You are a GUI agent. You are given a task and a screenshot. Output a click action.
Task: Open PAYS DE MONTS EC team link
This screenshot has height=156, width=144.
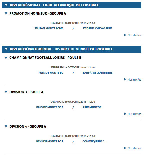[x=51, y=73]
